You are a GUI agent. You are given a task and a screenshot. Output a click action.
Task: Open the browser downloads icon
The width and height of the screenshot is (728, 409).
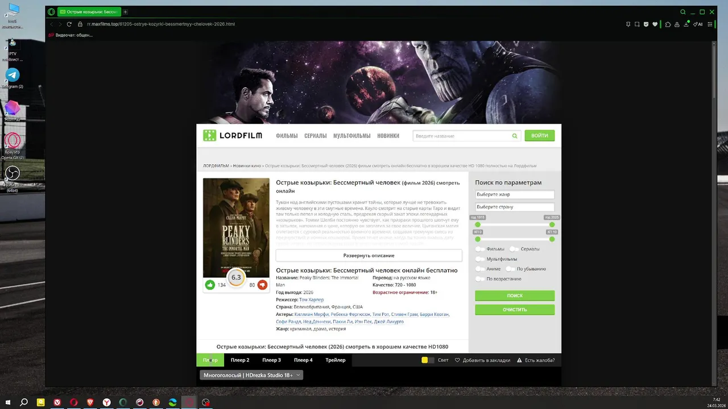point(686,24)
